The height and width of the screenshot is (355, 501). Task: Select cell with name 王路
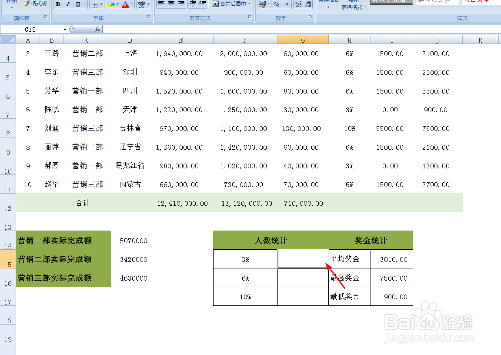click(x=52, y=54)
